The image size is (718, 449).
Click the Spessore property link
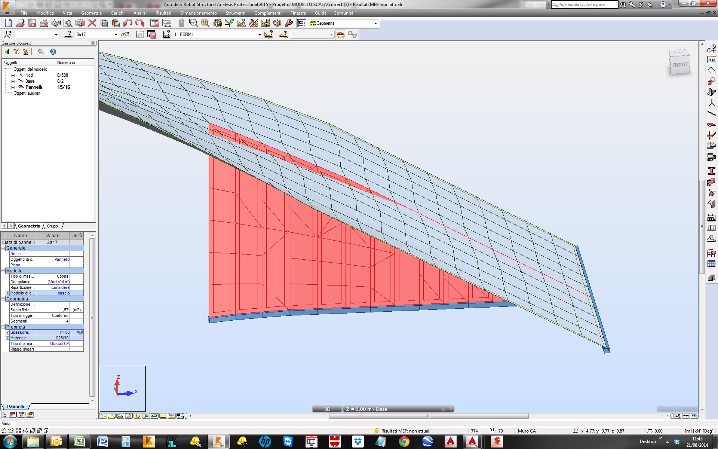click(x=21, y=332)
